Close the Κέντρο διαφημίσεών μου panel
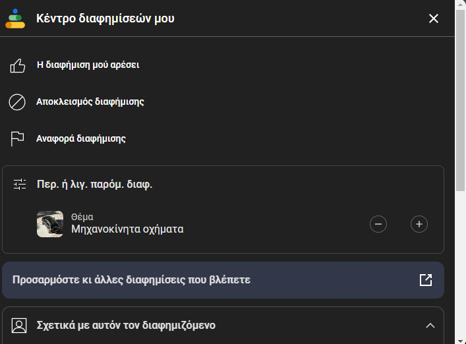 click(434, 18)
